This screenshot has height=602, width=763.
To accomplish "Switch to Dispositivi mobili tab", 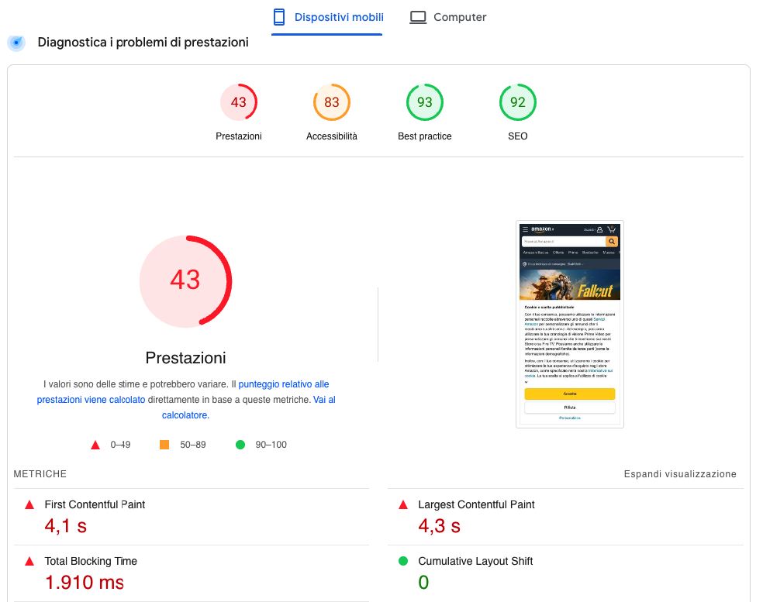I will [327, 18].
